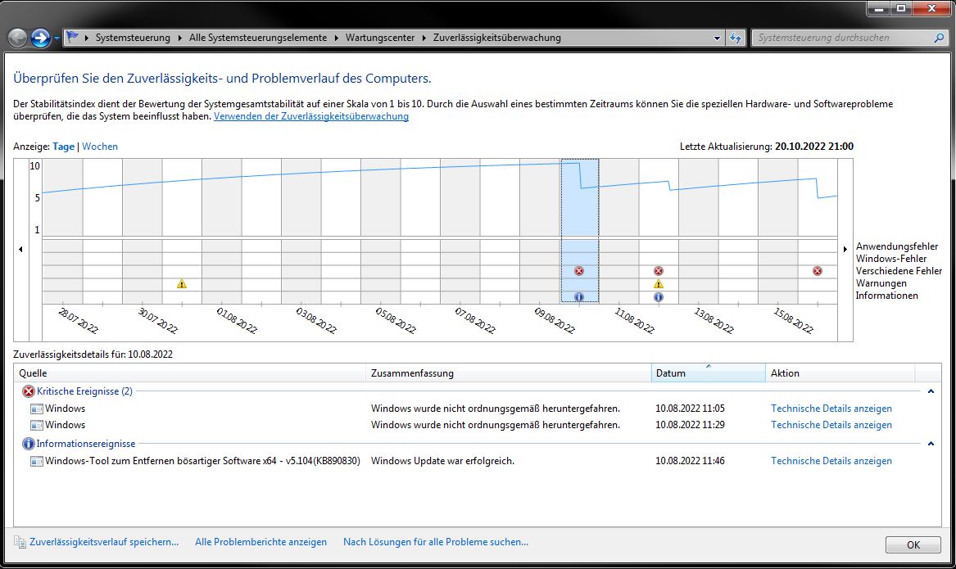
Task: Collapse the Informationsereignisse group chevron
Action: (x=931, y=444)
